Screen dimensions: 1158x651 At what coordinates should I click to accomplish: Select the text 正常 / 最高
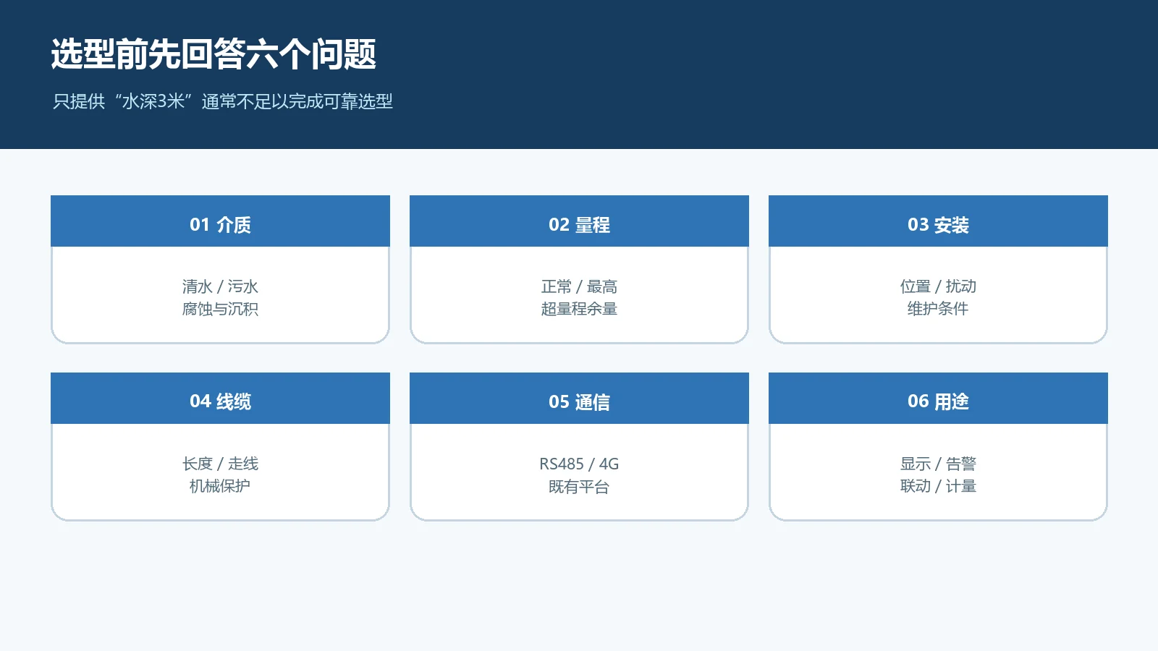579,286
